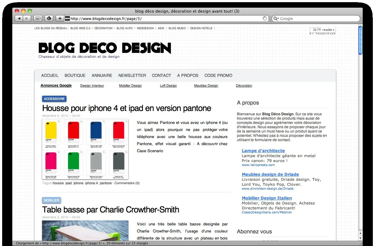Visit the BLOG AUTO network link
Image resolution: width=375 pixels, height=246 pixels.
point(125,28)
